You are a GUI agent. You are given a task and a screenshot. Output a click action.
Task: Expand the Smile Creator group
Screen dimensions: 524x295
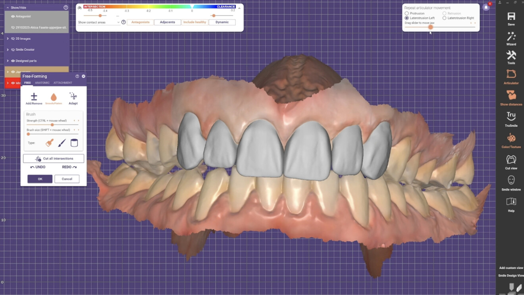8,50
